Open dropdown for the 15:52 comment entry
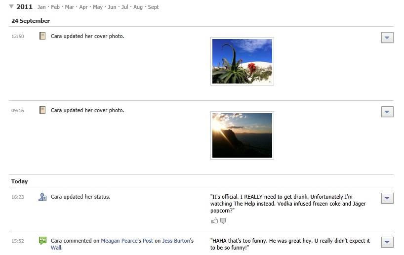Image resolution: width=404 pixels, height=255 pixels. 387,242
